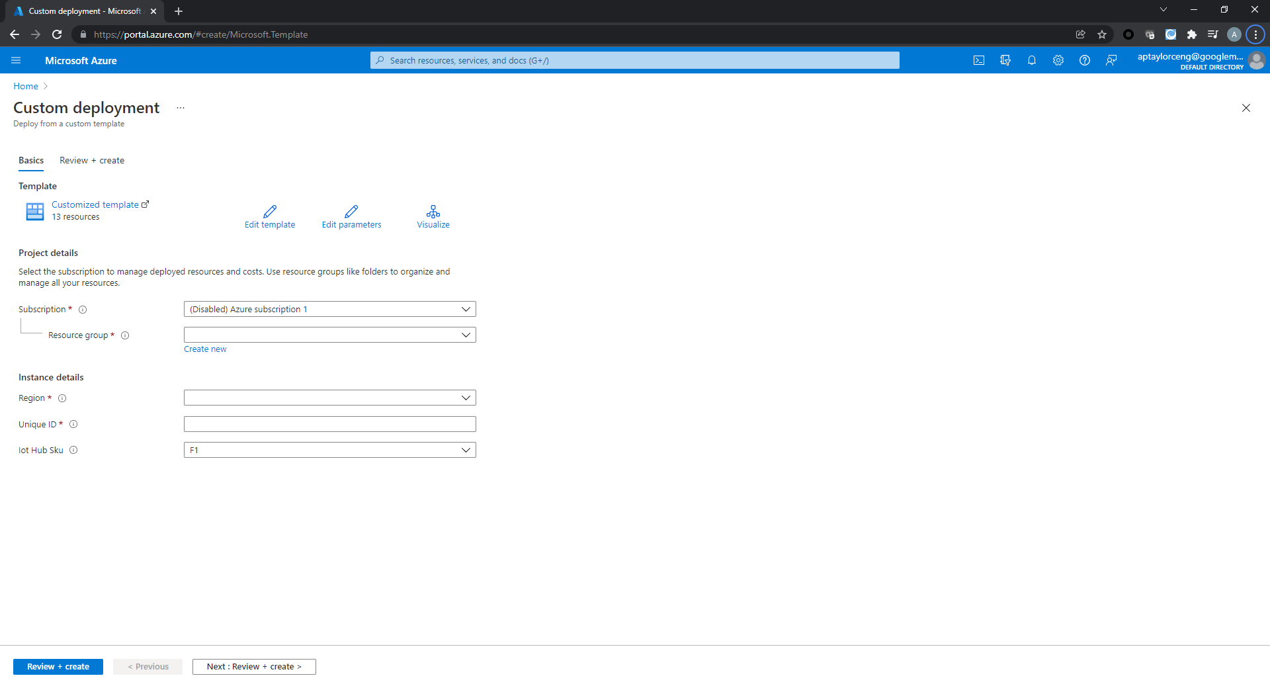Open Edit parameters
The image size is (1270, 688).
tap(351, 216)
